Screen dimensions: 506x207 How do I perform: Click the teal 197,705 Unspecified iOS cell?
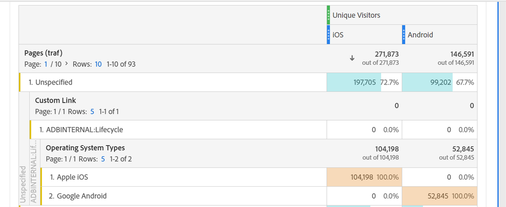point(364,82)
